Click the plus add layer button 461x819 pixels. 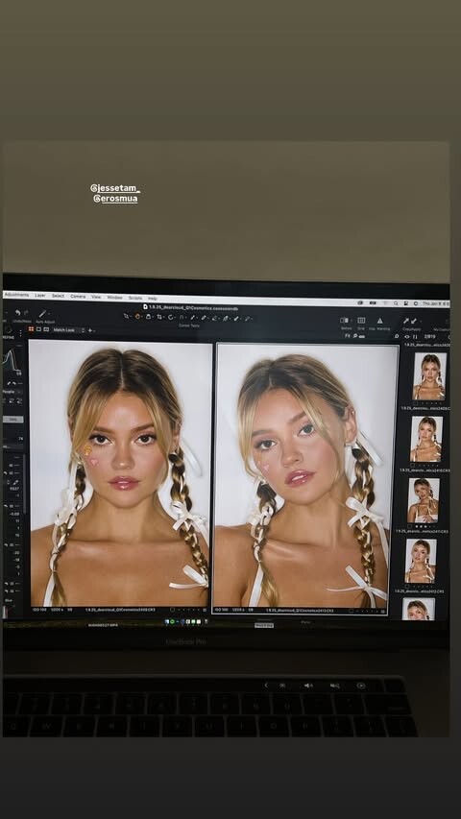[x=90, y=330]
